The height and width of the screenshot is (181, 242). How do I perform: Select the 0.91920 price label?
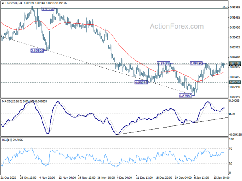(x=48, y=9)
